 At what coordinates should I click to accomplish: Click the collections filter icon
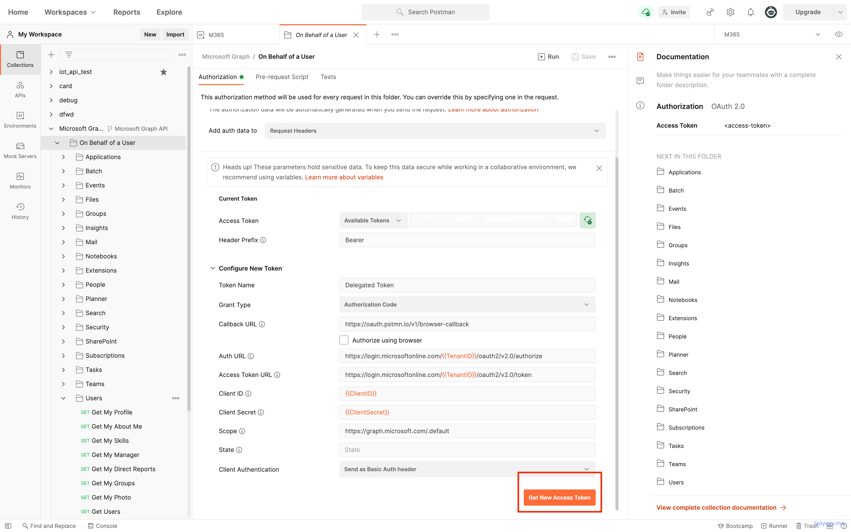coord(69,54)
